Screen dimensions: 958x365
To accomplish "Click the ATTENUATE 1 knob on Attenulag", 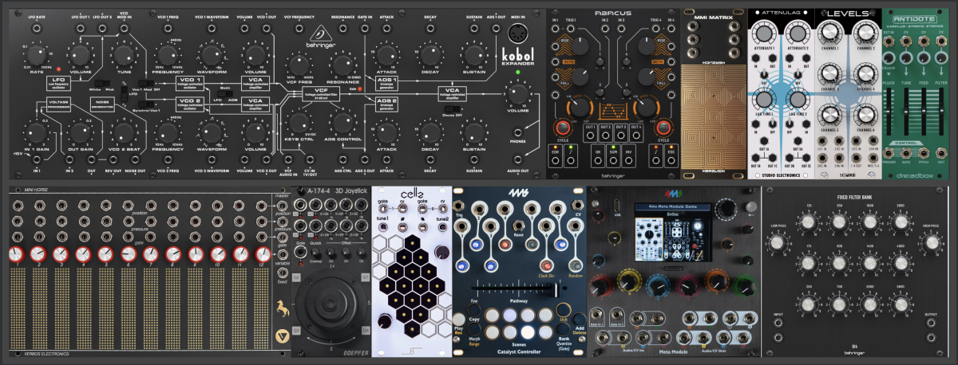I will (x=763, y=34).
